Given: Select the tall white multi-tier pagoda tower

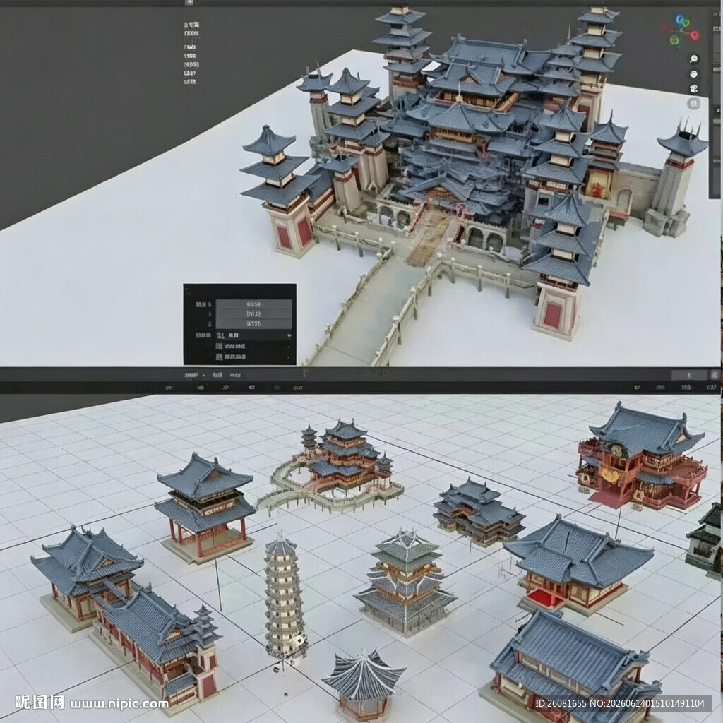Looking at the screenshot, I should pyautogui.click(x=285, y=599).
